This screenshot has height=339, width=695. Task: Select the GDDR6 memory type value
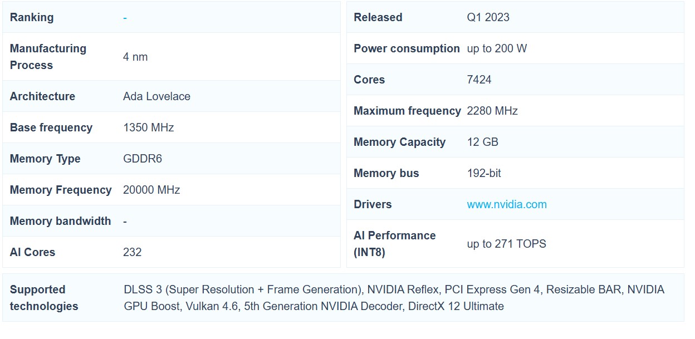pos(143,159)
